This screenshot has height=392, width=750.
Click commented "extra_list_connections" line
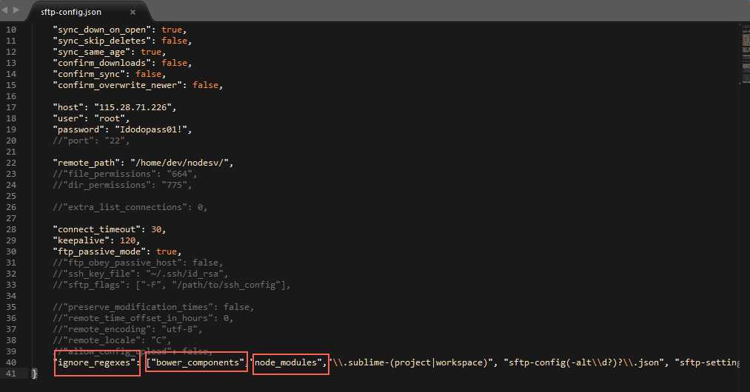(130, 207)
